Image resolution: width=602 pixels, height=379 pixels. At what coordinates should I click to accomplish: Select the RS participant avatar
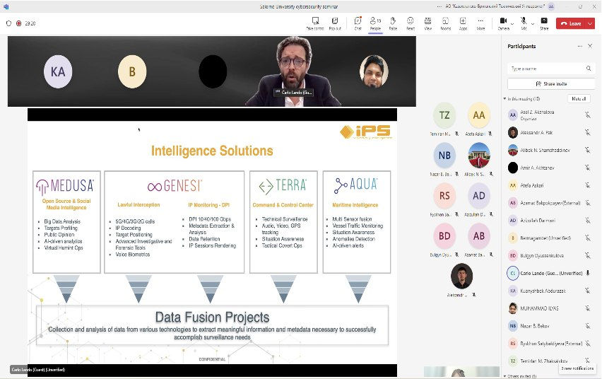click(x=444, y=196)
